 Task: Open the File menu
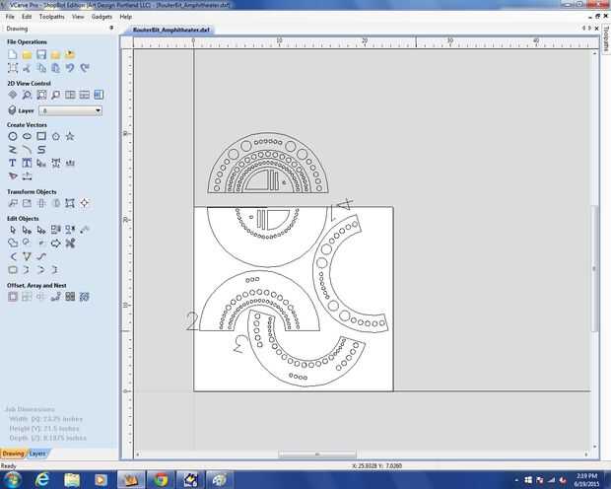(x=10, y=17)
